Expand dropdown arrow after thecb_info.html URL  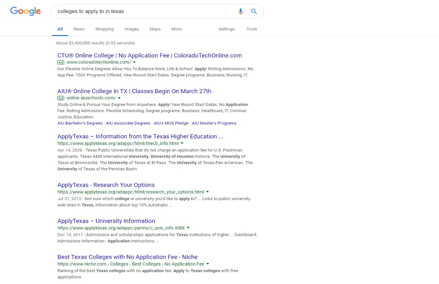182,144
